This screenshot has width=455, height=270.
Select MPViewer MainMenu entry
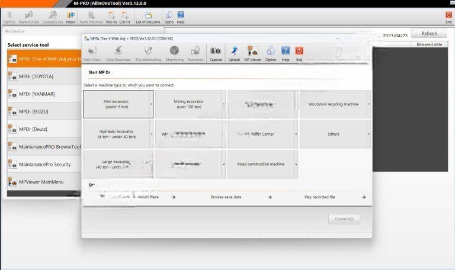pyautogui.click(x=44, y=182)
